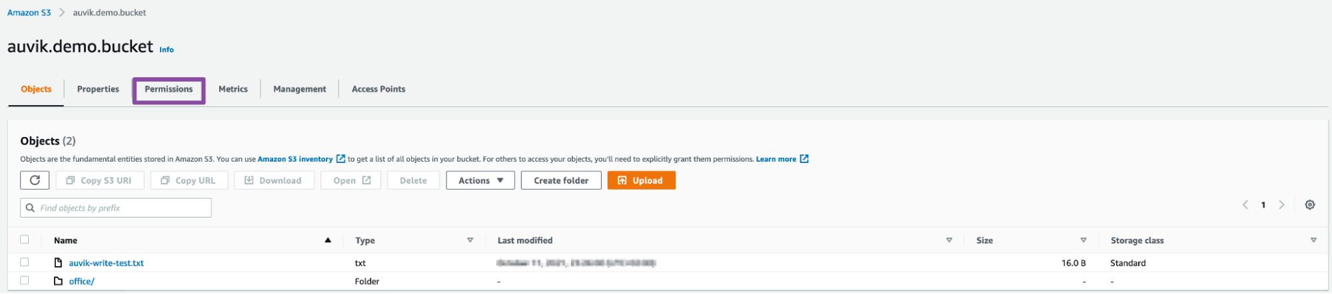This screenshot has height=294, width=1332.
Task: Switch to the Properties tab
Action: pyautogui.click(x=98, y=89)
